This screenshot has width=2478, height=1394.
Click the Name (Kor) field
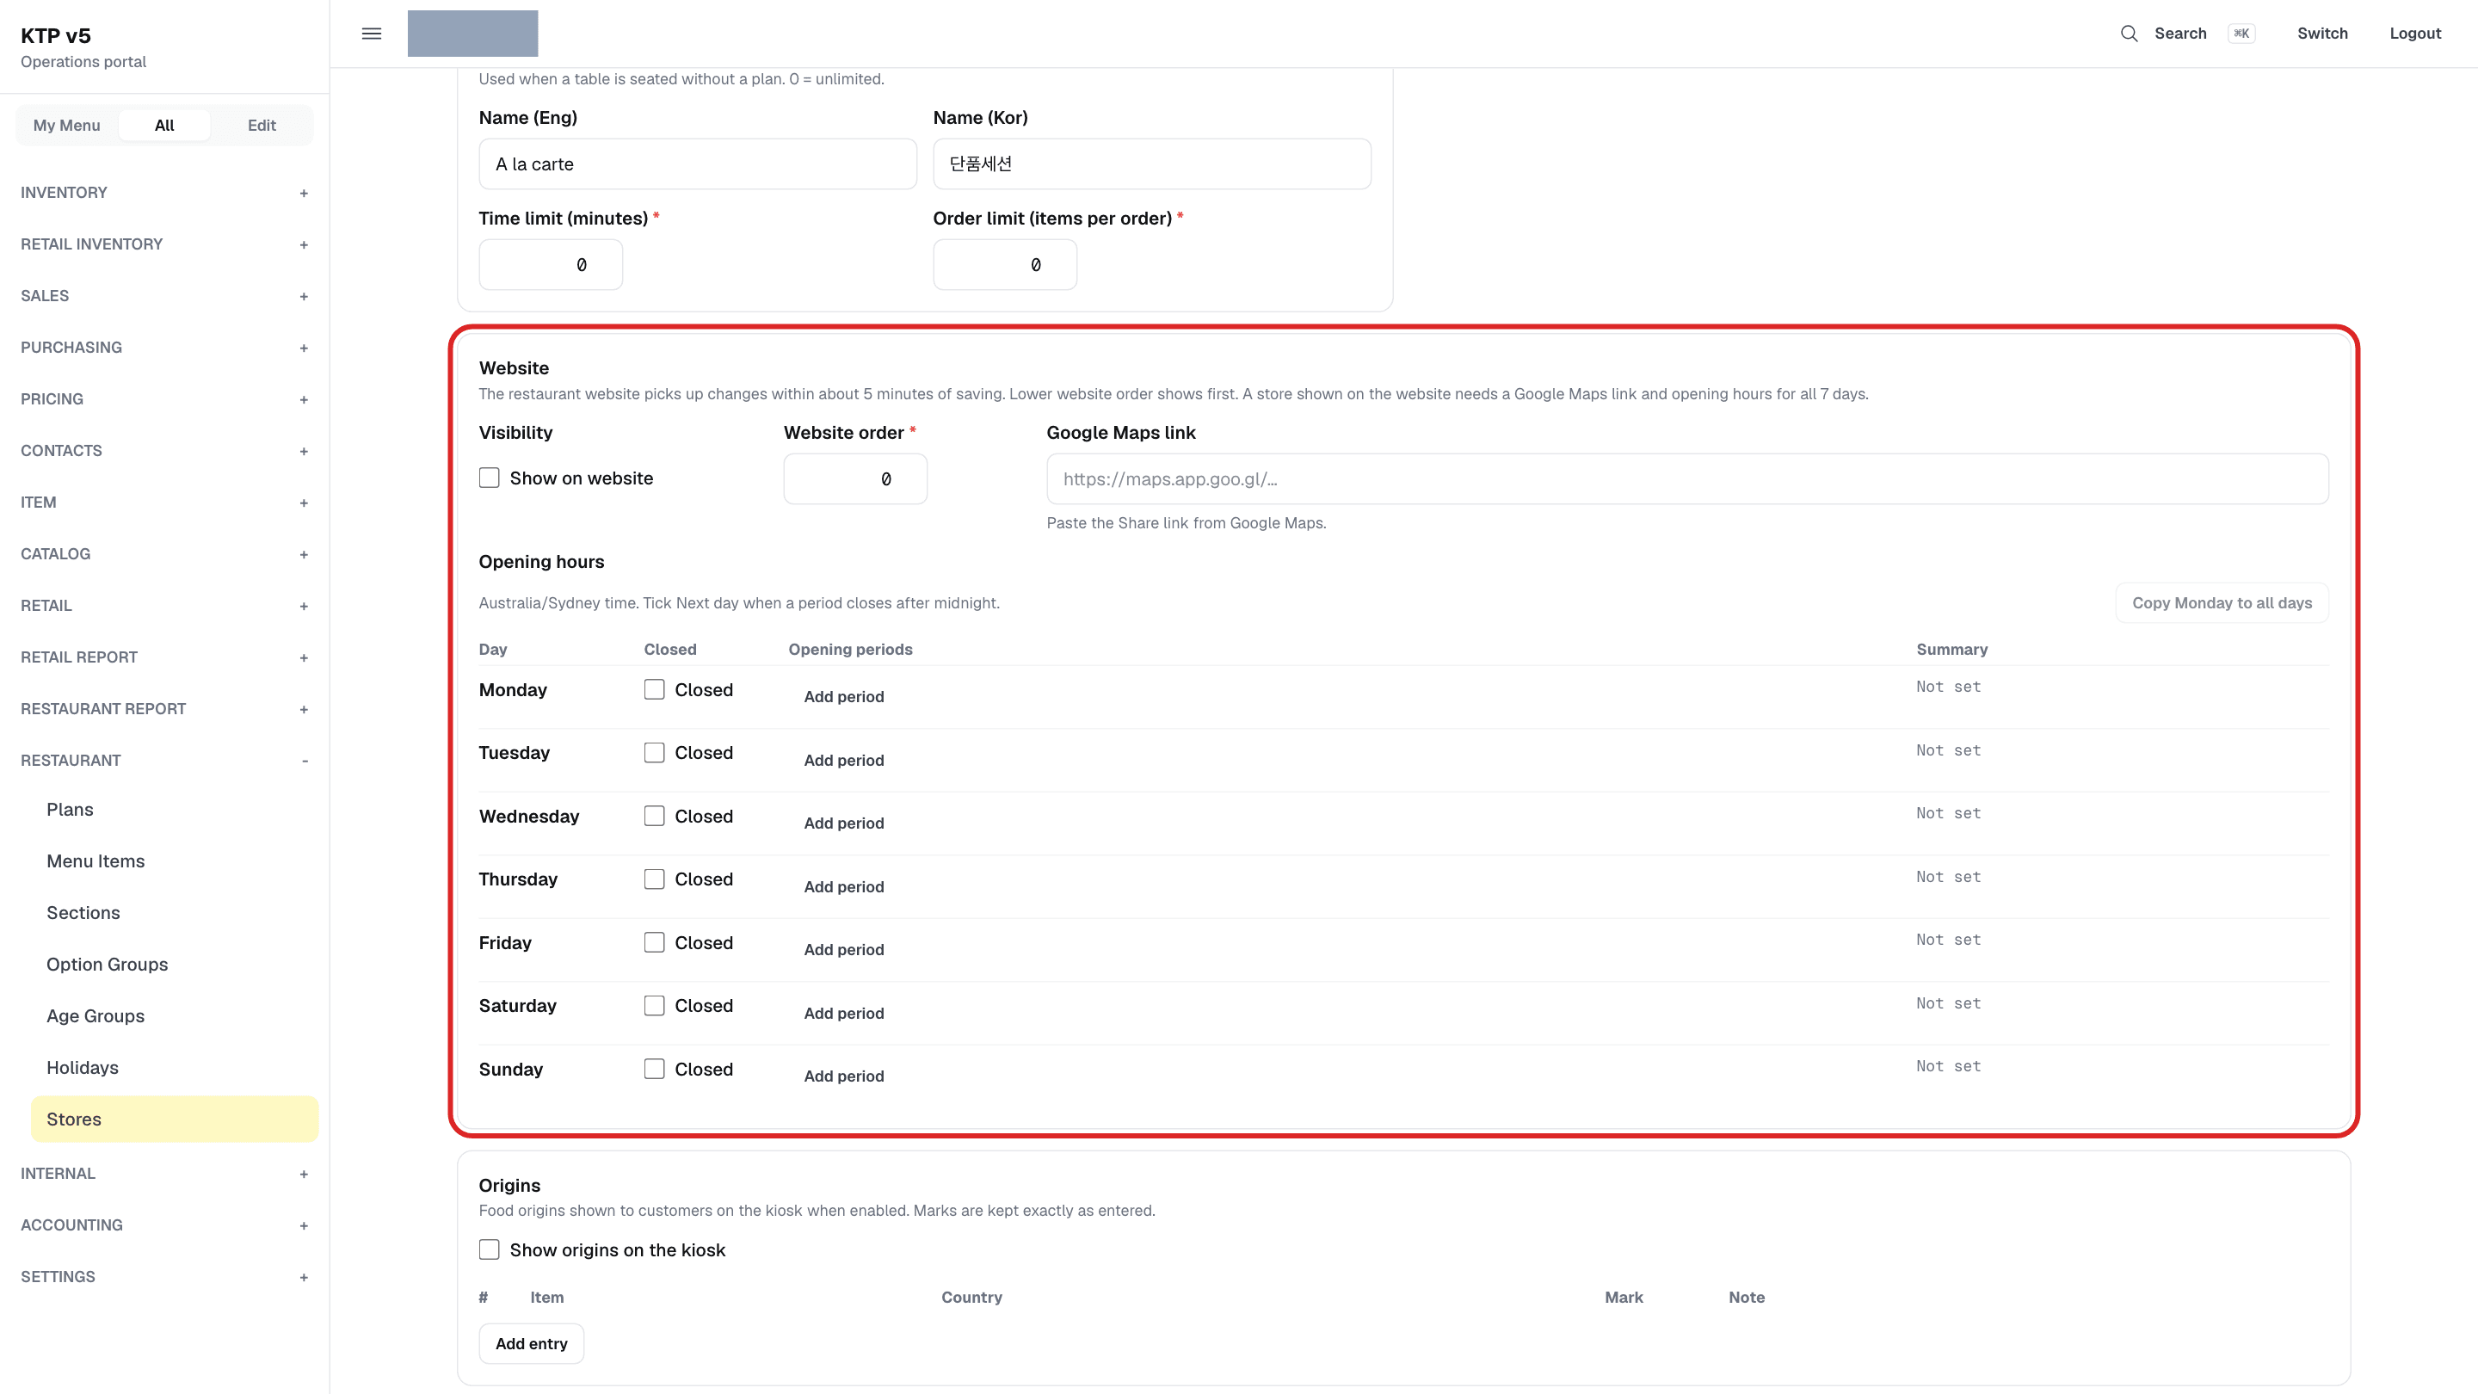[1151, 163]
